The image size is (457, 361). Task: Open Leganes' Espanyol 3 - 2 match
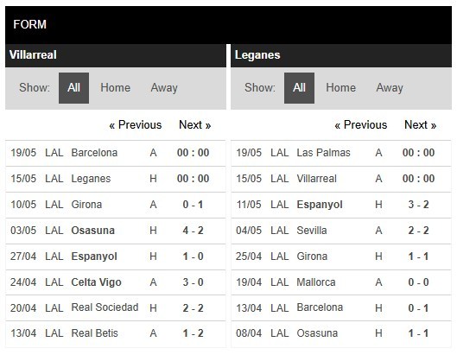pyautogui.click(x=341, y=205)
